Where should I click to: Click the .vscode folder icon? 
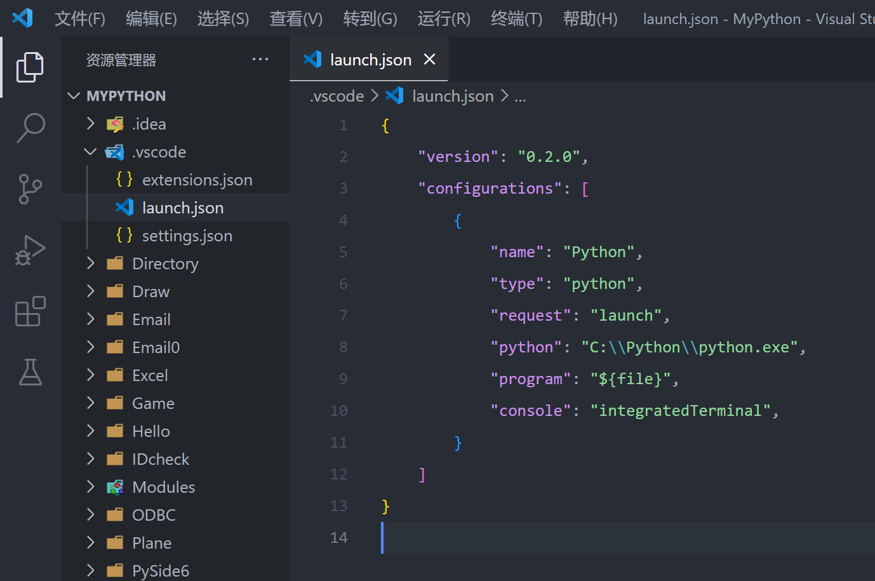[x=115, y=152]
